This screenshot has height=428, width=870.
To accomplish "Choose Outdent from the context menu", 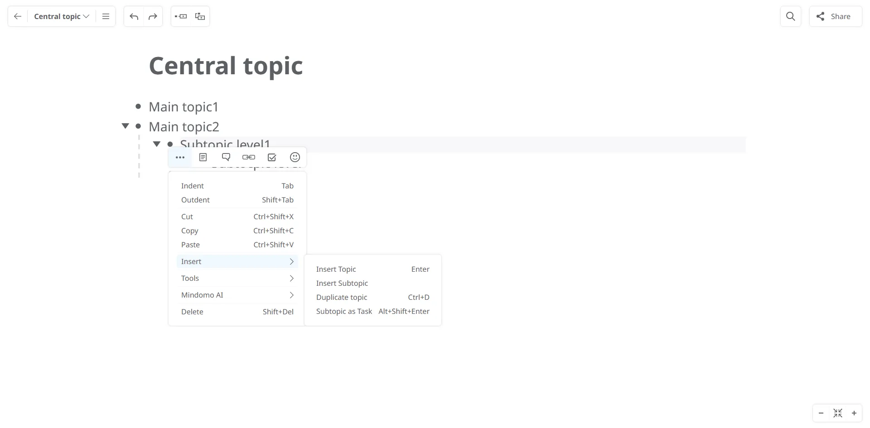I will 237,200.
